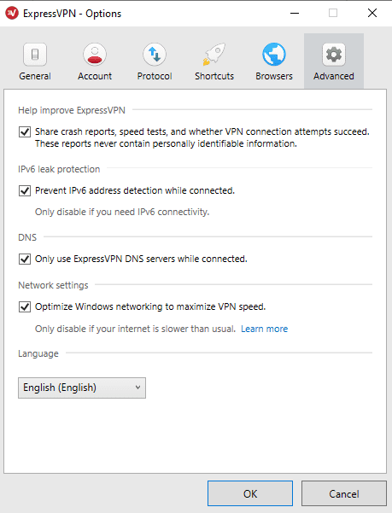Switch to the General tab label
The height and width of the screenshot is (513, 392).
pos(35,76)
